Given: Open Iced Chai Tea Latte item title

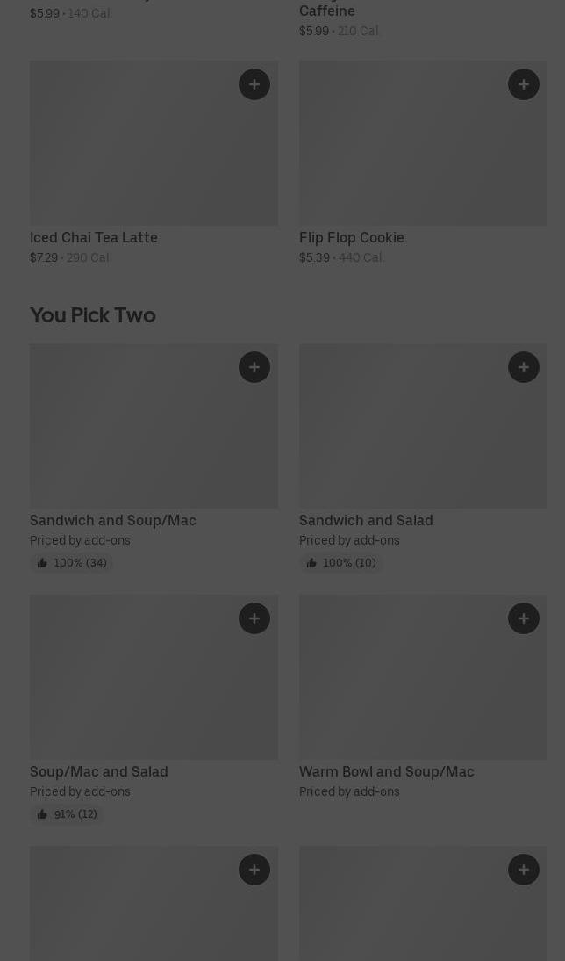Looking at the screenshot, I should click(94, 238).
